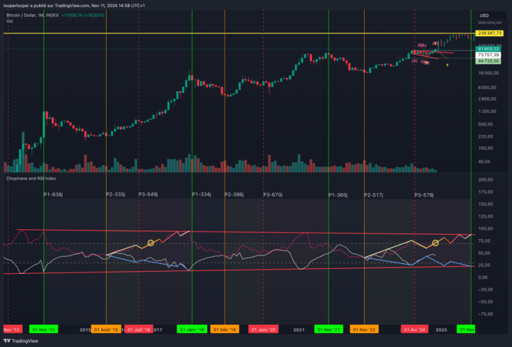This screenshot has width=512, height=347.
Task: Select the P1-638j period label
Action: (x=54, y=194)
